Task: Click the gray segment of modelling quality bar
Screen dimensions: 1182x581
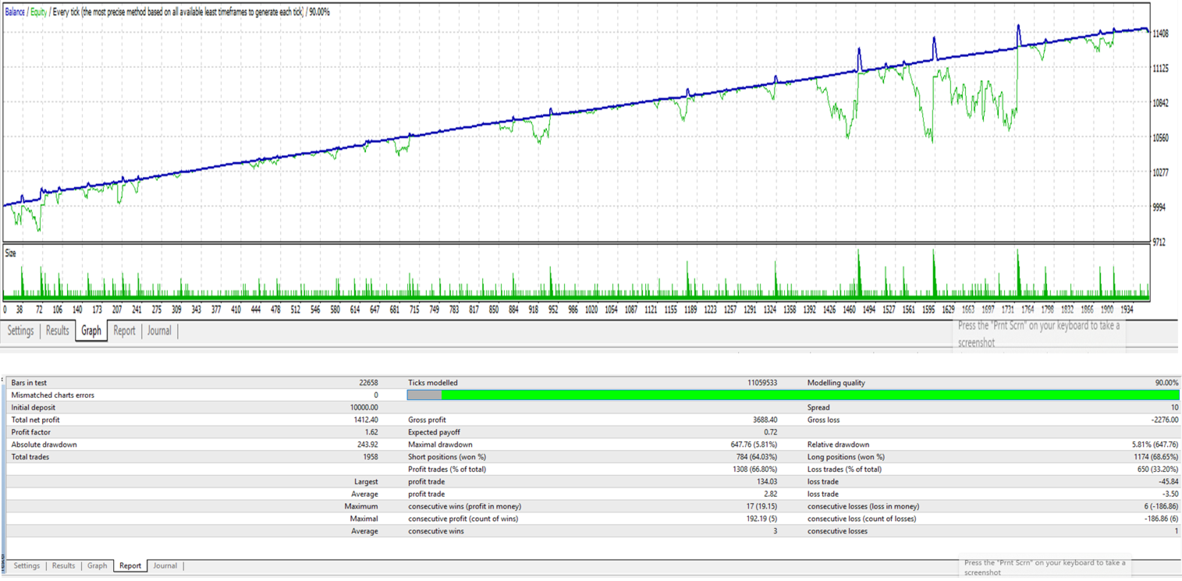Action: [424, 395]
